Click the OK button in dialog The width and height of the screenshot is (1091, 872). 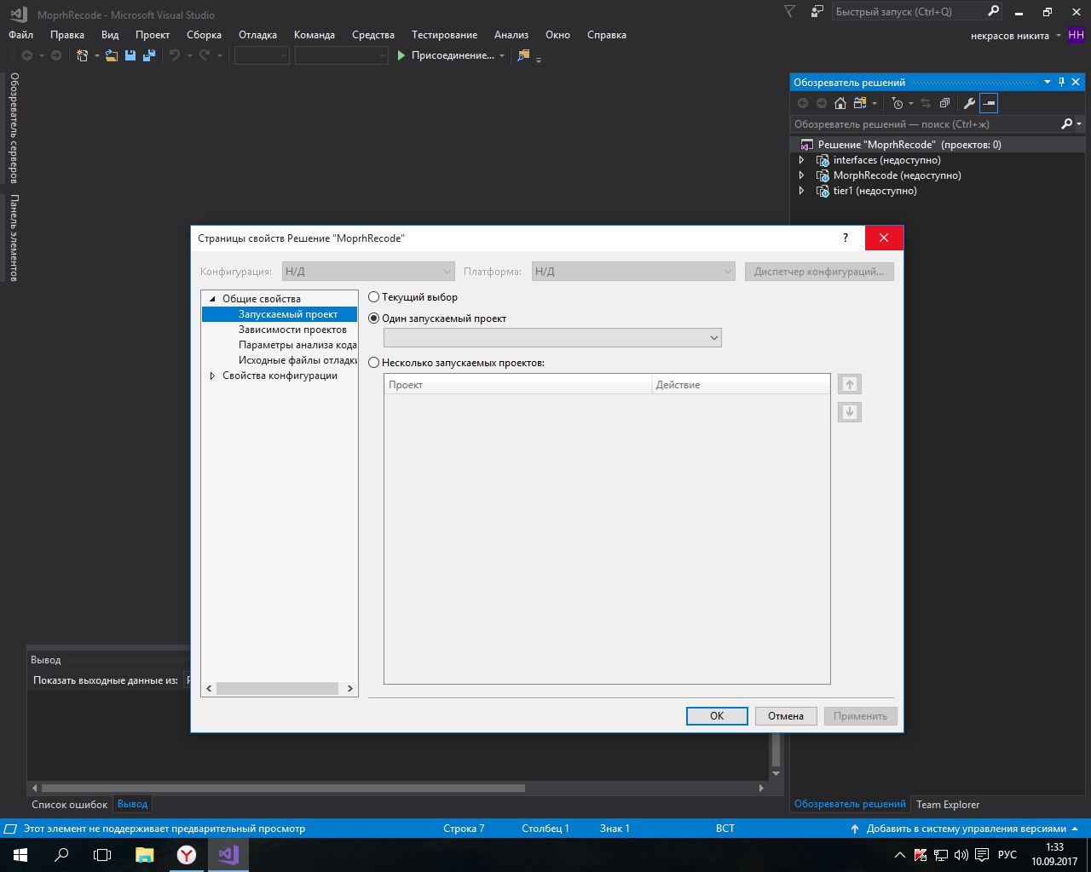click(x=717, y=716)
